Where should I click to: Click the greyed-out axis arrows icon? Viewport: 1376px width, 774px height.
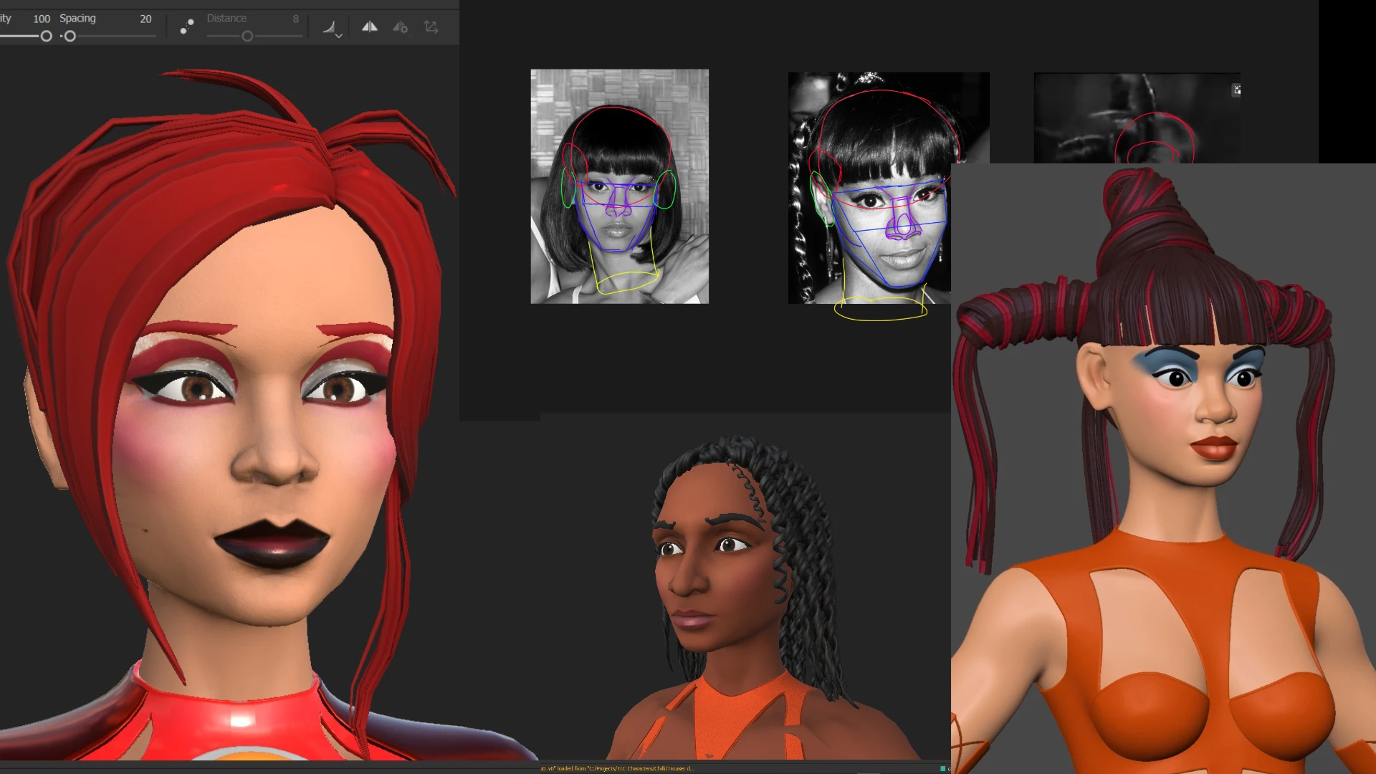pyautogui.click(x=431, y=27)
